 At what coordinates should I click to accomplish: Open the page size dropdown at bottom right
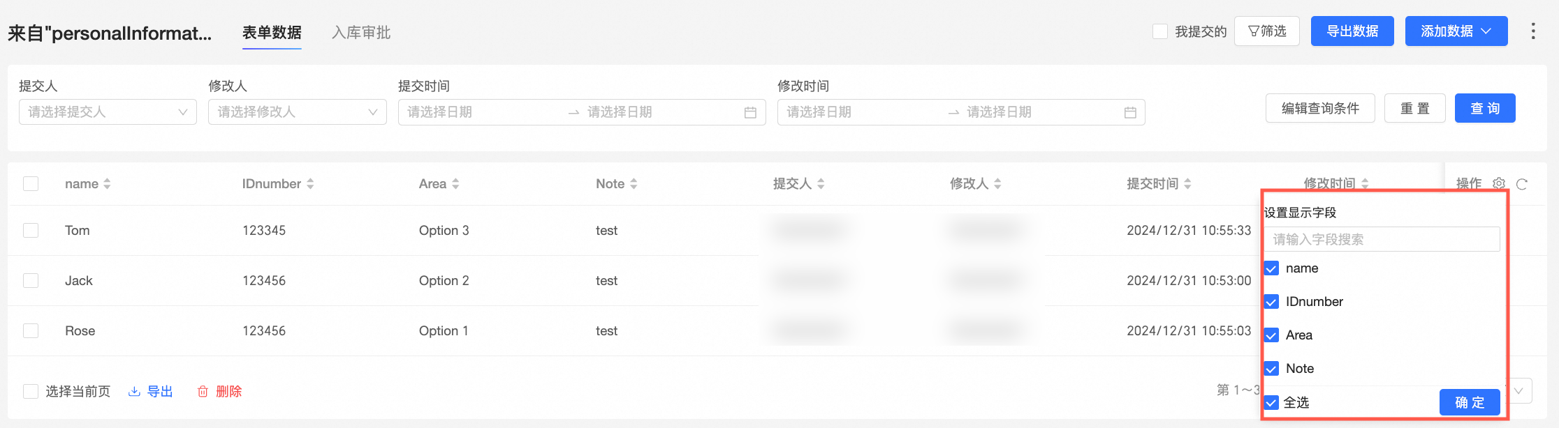point(1518,391)
